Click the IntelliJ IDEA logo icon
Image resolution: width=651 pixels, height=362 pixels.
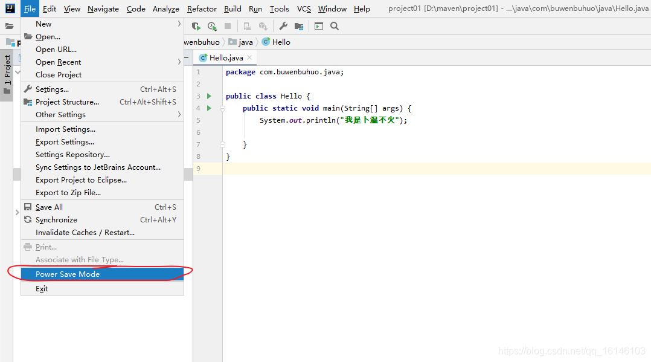[10, 8]
